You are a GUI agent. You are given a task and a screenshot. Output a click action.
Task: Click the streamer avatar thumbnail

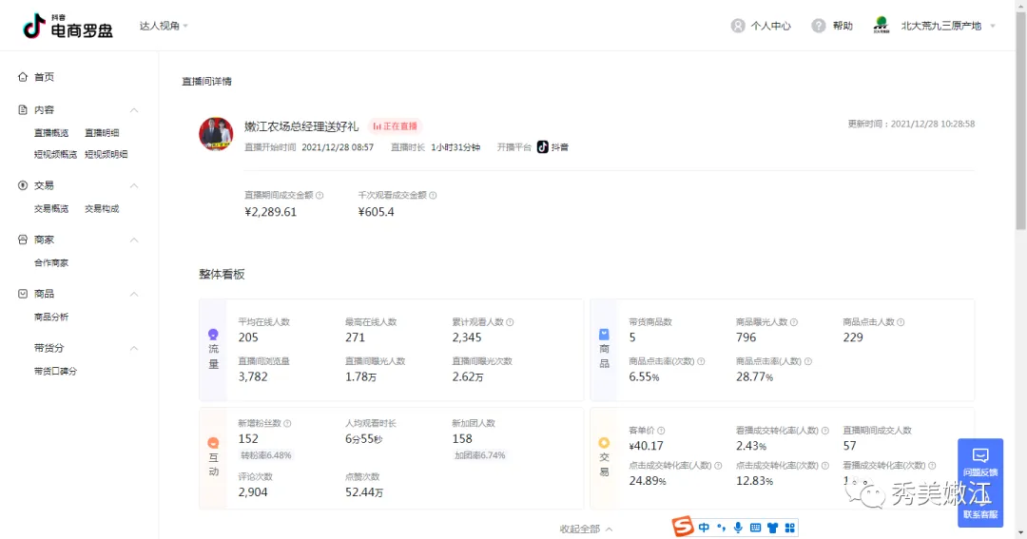coord(216,134)
